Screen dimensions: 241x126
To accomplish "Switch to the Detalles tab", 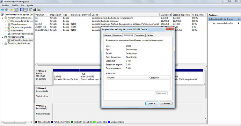I will pyautogui.click(x=150, y=35).
